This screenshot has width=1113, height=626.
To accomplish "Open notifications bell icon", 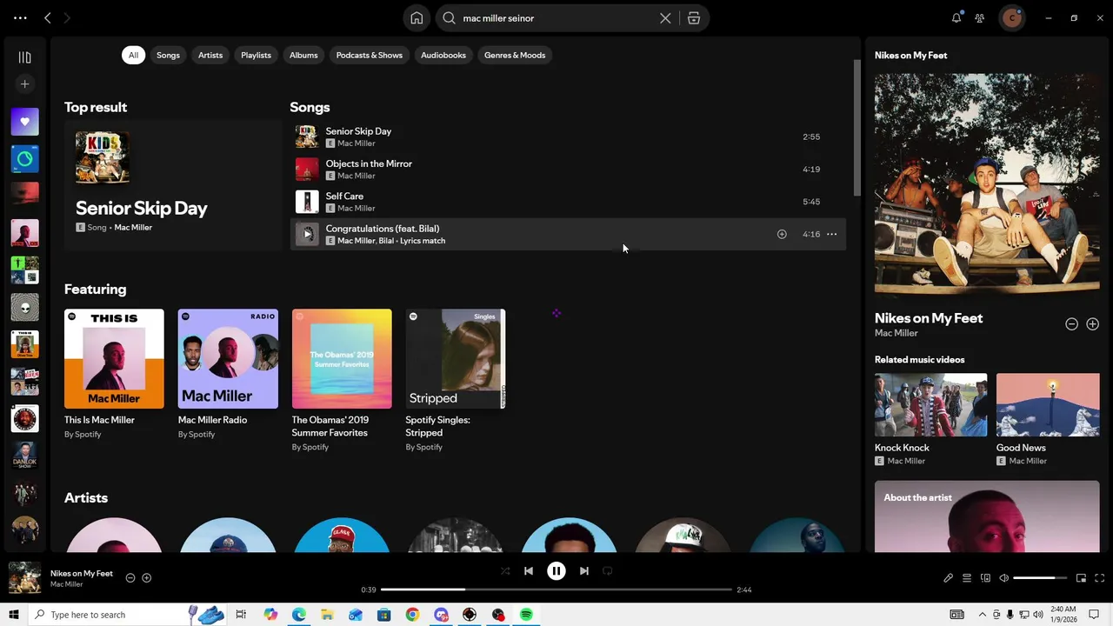I will 956,17.
